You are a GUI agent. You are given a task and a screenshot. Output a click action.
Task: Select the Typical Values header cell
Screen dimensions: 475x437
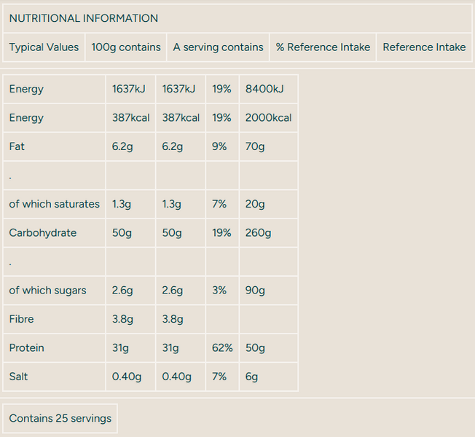coord(44,47)
